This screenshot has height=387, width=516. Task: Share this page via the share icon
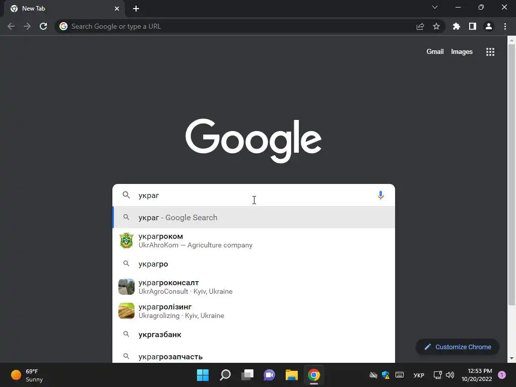(420, 26)
